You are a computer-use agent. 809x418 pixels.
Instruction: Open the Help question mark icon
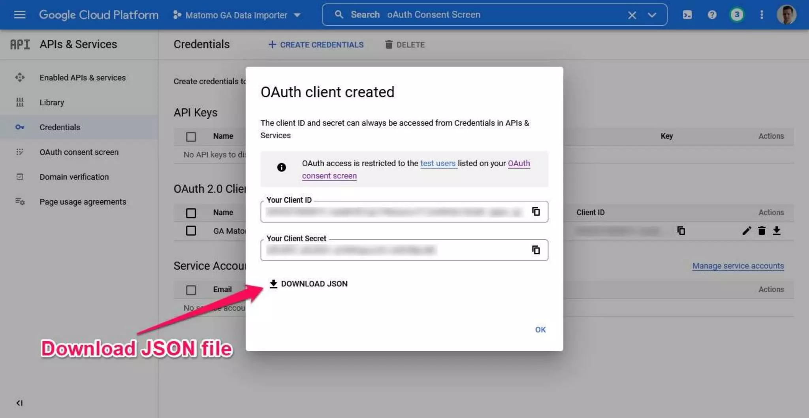[x=712, y=15]
